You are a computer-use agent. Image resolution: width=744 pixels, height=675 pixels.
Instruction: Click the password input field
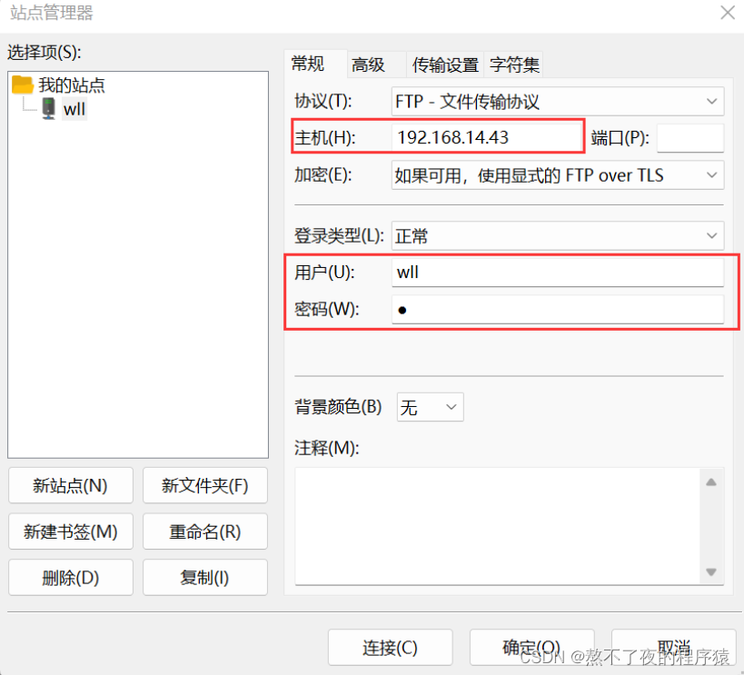[558, 310]
